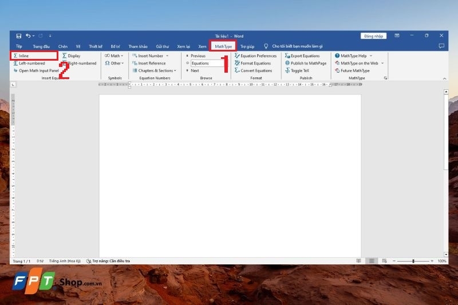The width and height of the screenshot is (458, 305).
Task: Open the comments speech bubble icon
Action: 441,46
